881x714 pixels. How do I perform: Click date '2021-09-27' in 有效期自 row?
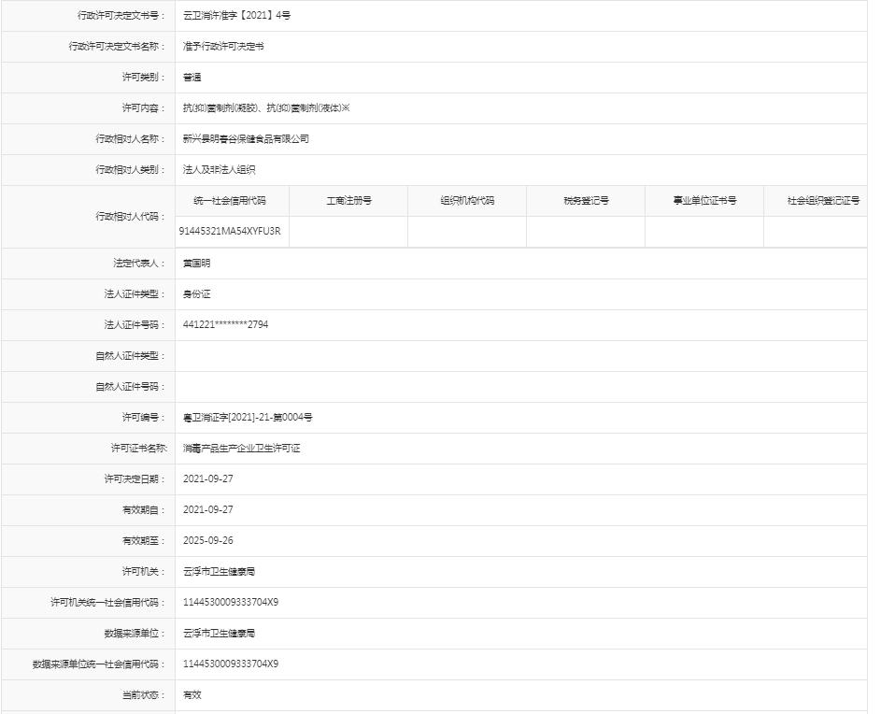[208, 510]
